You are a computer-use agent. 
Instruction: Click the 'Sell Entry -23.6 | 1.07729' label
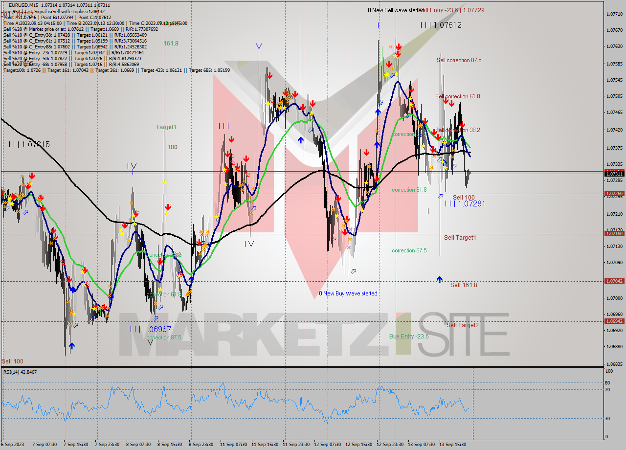coord(451,10)
